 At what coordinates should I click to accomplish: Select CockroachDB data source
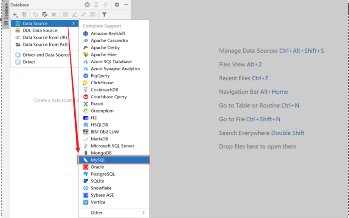[x=114, y=90]
